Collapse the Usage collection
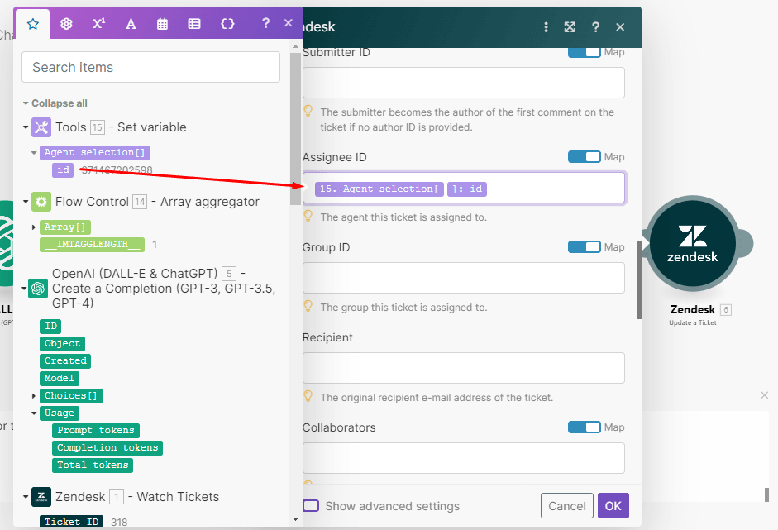Image resolution: width=778 pixels, height=530 pixels. (34, 413)
